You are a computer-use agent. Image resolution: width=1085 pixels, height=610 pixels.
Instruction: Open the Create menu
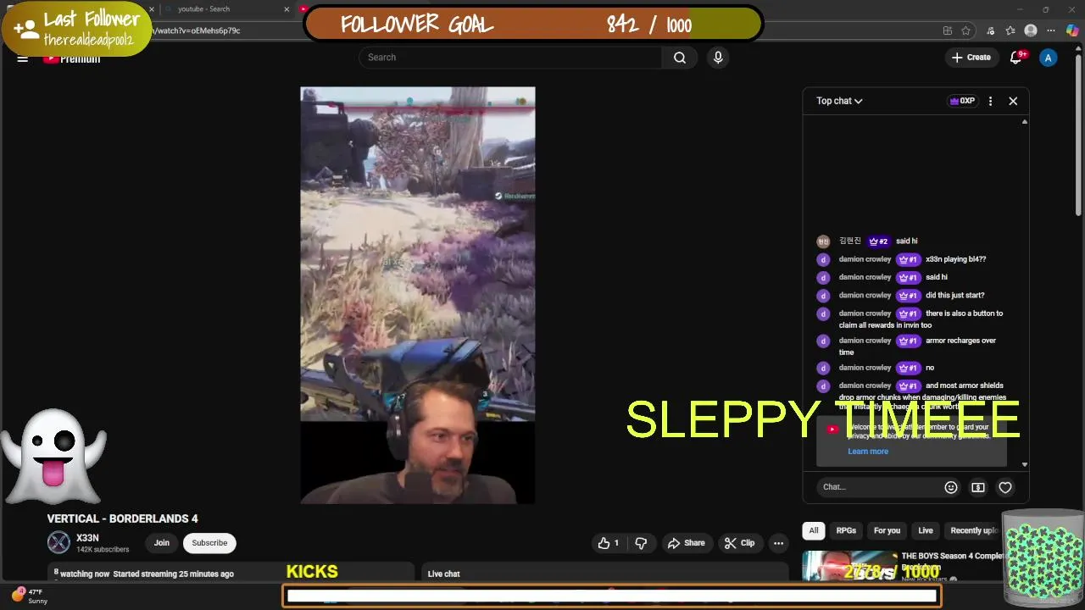pos(971,58)
